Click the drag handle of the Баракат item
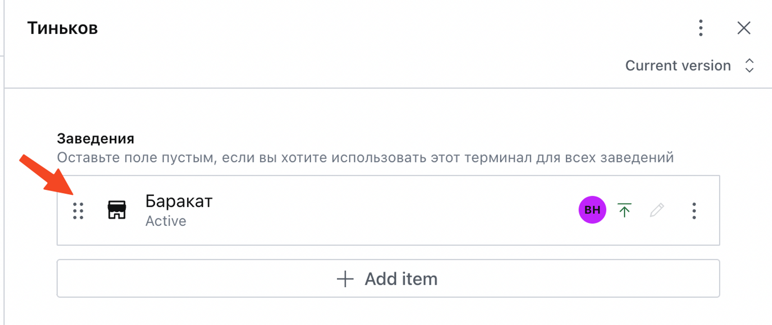The height and width of the screenshot is (325, 772). pos(78,211)
